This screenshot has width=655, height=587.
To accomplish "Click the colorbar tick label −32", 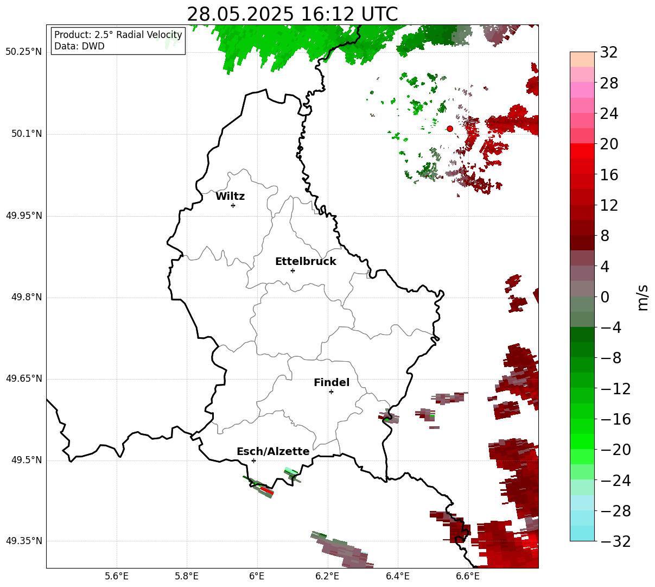I will 615,541.
